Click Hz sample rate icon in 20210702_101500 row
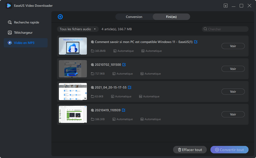 (142, 74)
